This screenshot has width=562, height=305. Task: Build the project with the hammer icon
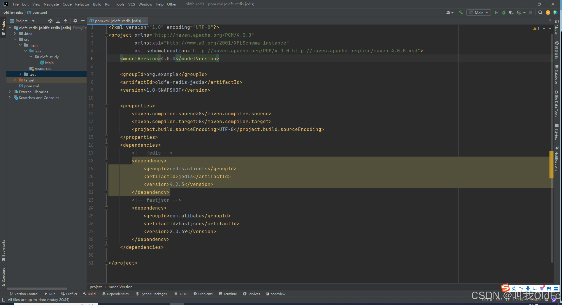tap(461, 13)
